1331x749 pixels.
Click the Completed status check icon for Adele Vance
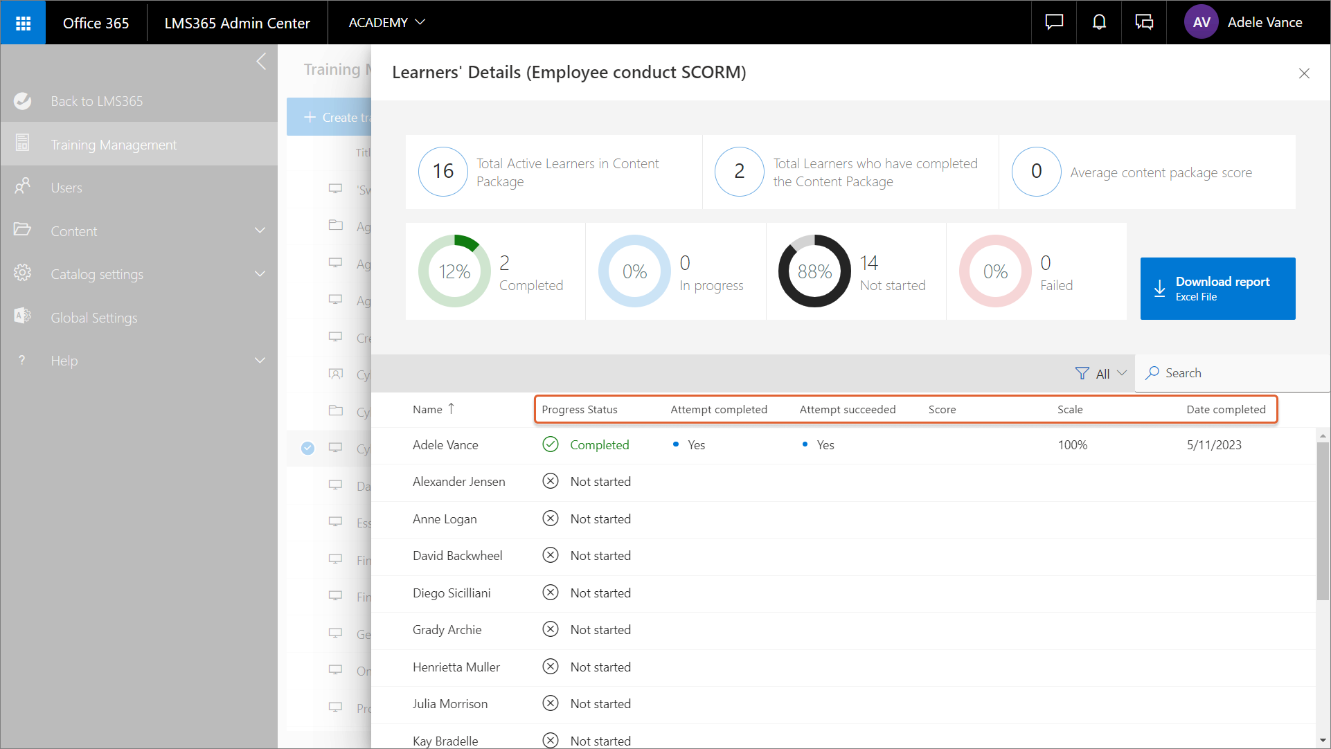click(x=551, y=444)
